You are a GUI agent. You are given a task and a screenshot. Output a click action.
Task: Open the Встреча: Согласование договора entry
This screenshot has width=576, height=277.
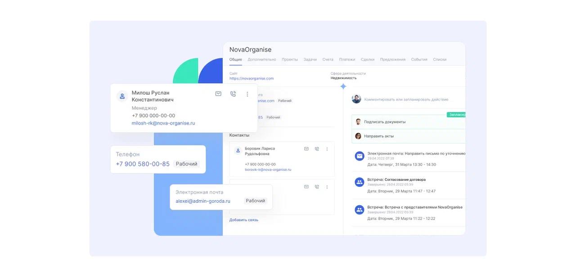[396, 179]
